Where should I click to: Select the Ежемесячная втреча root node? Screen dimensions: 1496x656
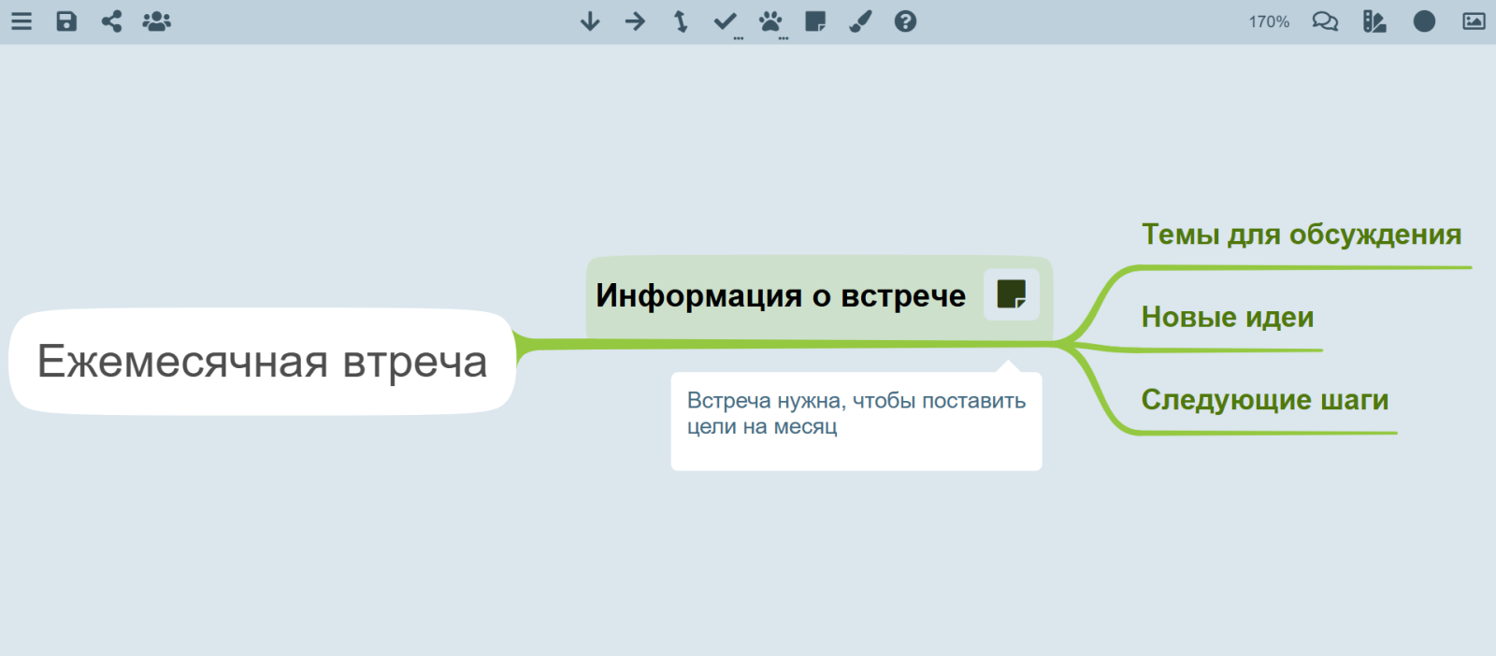(262, 362)
